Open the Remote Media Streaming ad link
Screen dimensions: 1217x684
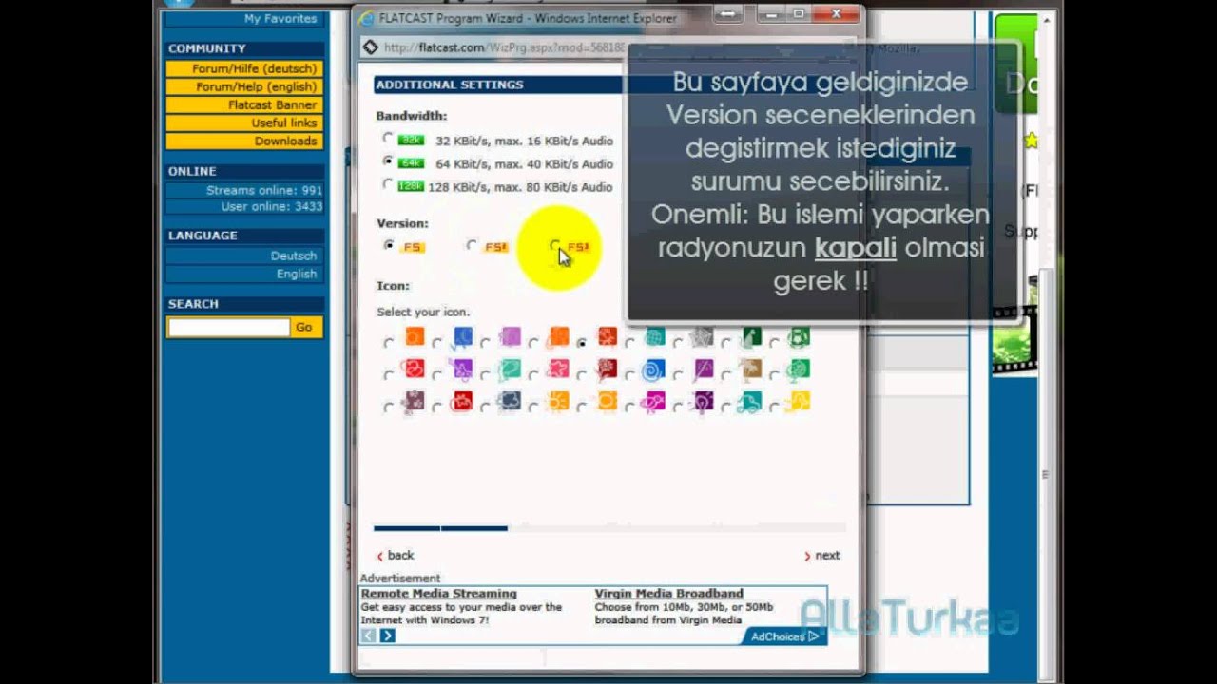coord(438,593)
